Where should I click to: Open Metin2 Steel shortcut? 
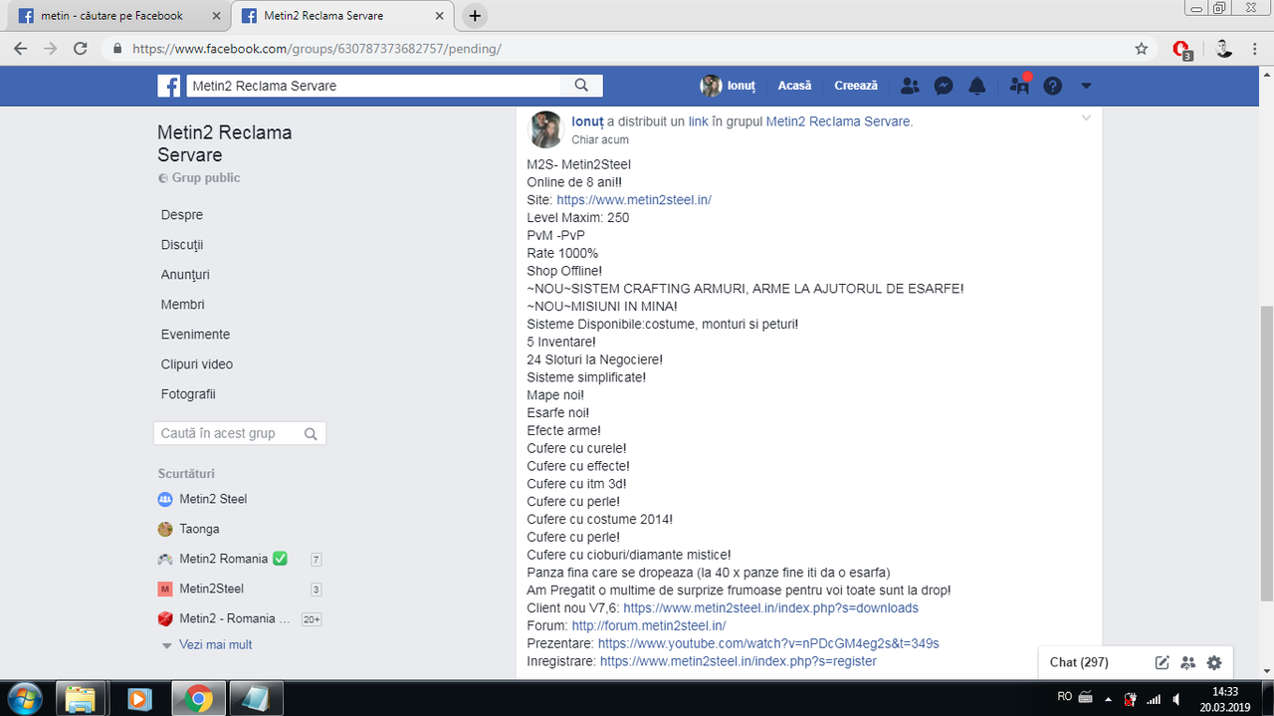(x=213, y=499)
